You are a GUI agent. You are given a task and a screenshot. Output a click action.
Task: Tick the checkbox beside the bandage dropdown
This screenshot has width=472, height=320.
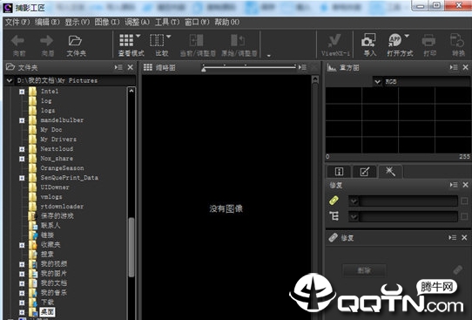click(x=464, y=201)
